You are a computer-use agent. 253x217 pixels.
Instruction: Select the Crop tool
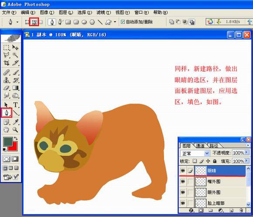(7, 63)
